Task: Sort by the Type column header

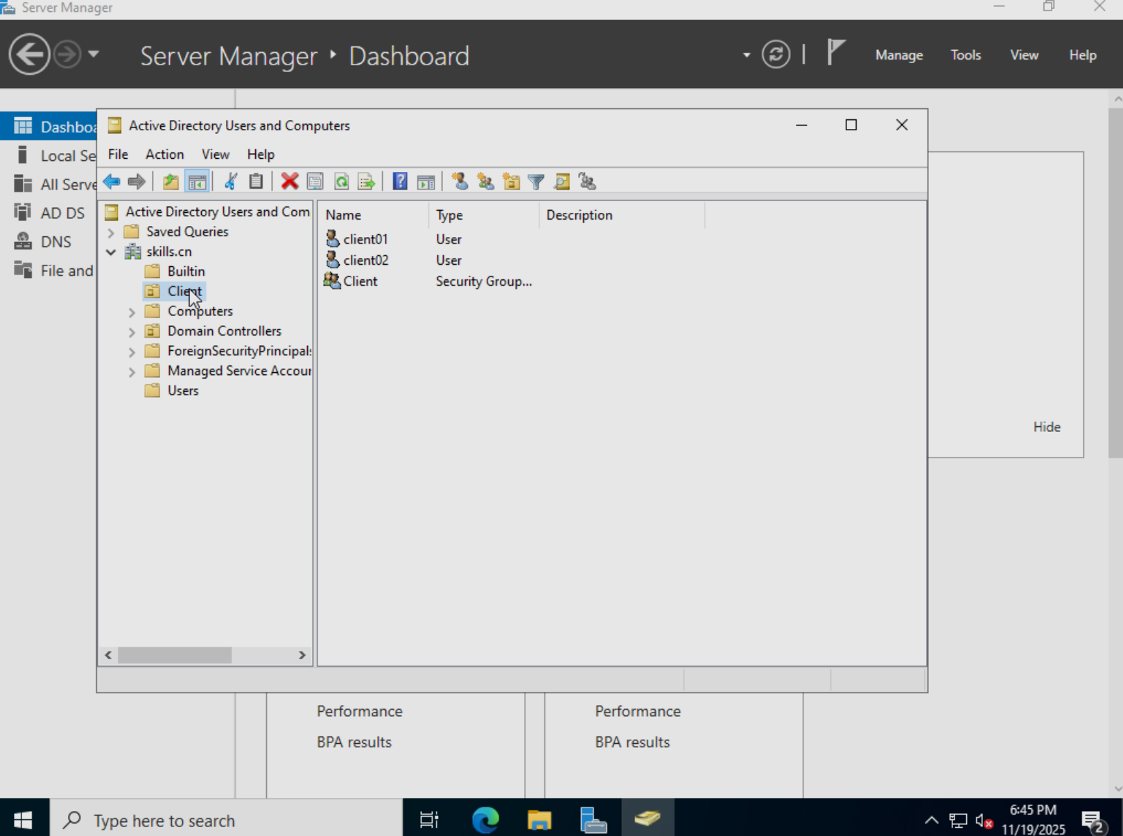Action: pyautogui.click(x=484, y=215)
